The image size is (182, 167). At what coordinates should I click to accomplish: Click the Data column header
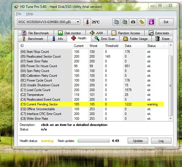point(134,46)
